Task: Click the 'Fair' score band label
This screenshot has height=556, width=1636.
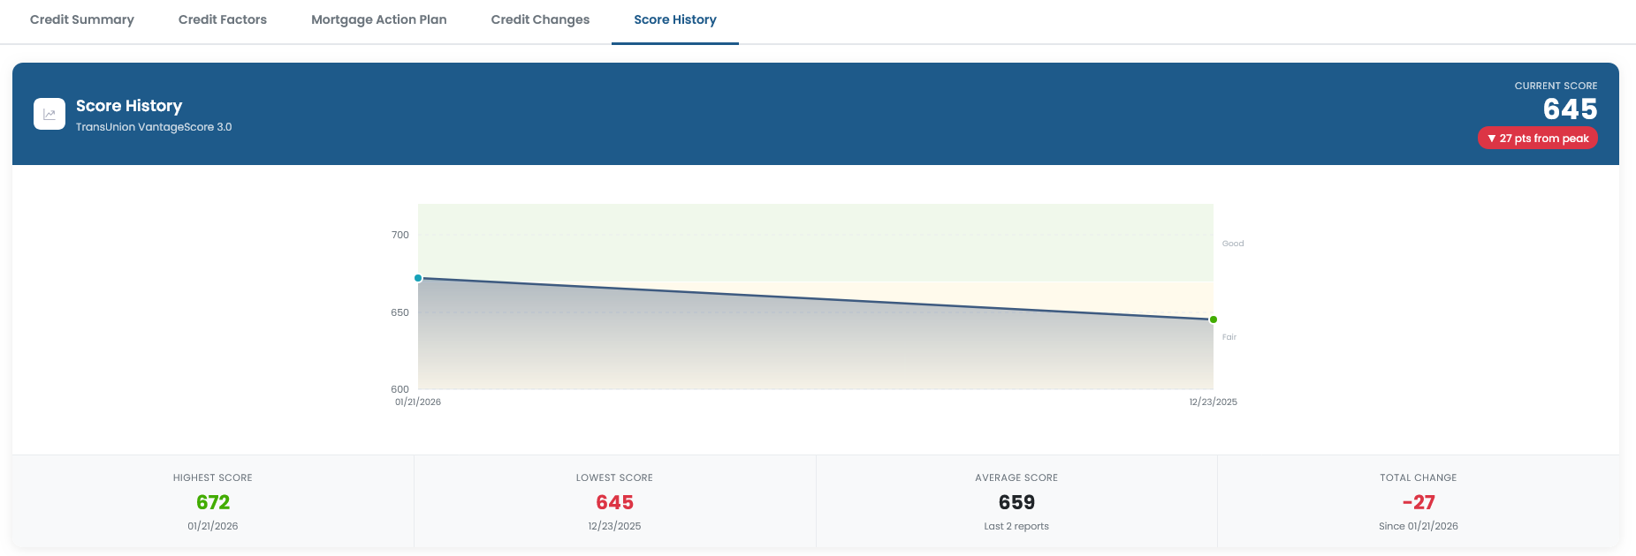Action: pos(1229,336)
